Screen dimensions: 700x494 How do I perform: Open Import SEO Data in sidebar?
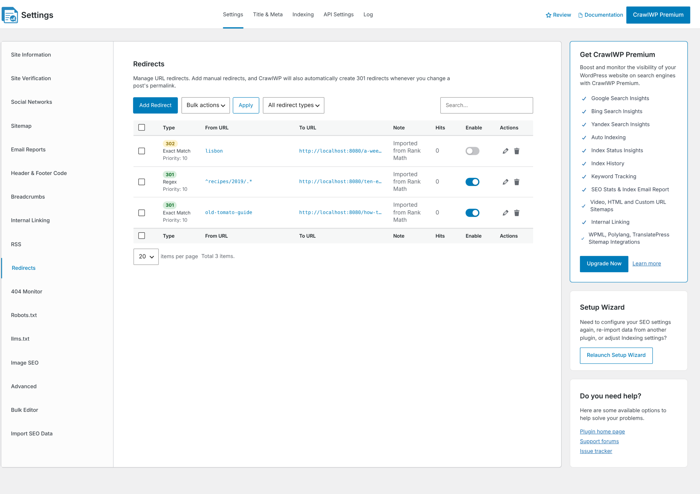tap(32, 434)
